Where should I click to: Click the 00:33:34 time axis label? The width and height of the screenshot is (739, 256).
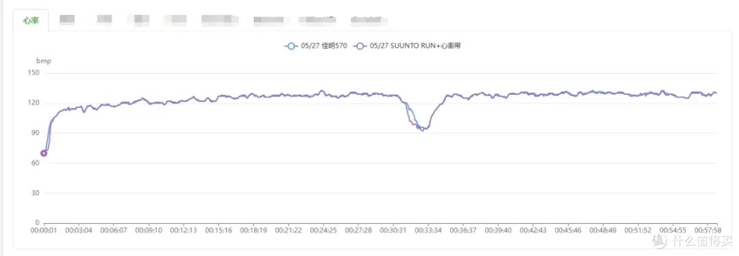428,231
